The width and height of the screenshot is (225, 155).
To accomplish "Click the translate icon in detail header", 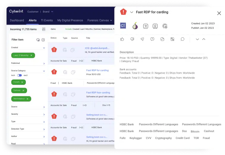I will click(146, 26).
